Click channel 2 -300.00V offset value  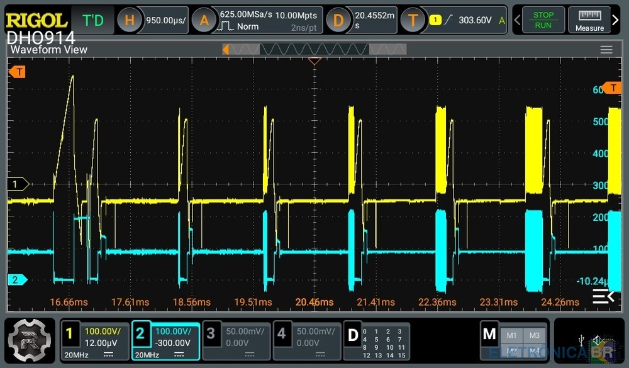[172, 343]
